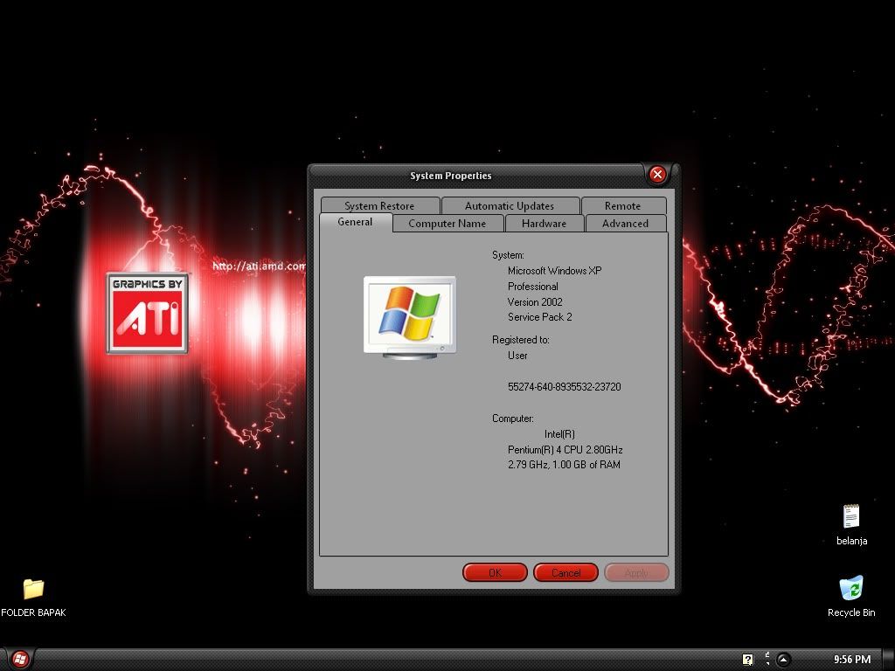Click the Pentium(R) 4 CPU 2.80GHz text
The height and width of the screenshot is (671, 895).
(565, 450)
